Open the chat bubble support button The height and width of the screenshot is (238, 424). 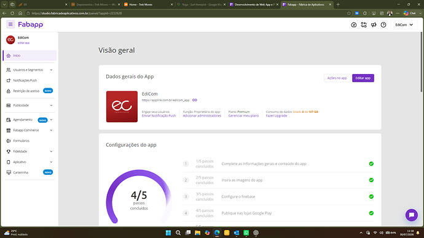point(411,215)
